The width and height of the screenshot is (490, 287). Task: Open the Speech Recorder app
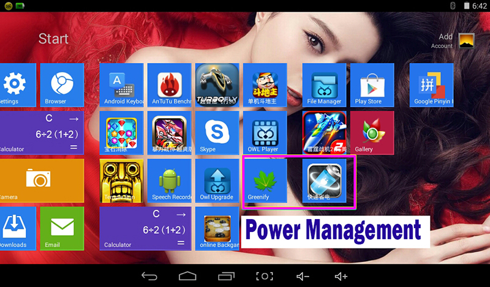coord(169,181)
